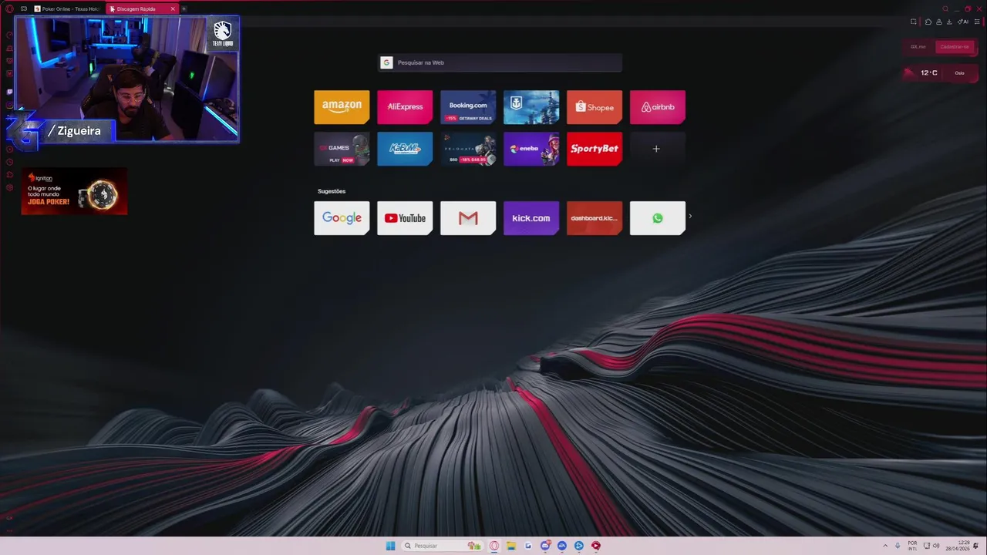Open the notifications bell in tray
Screen dimensions: 987x555
tap(975, 546)
